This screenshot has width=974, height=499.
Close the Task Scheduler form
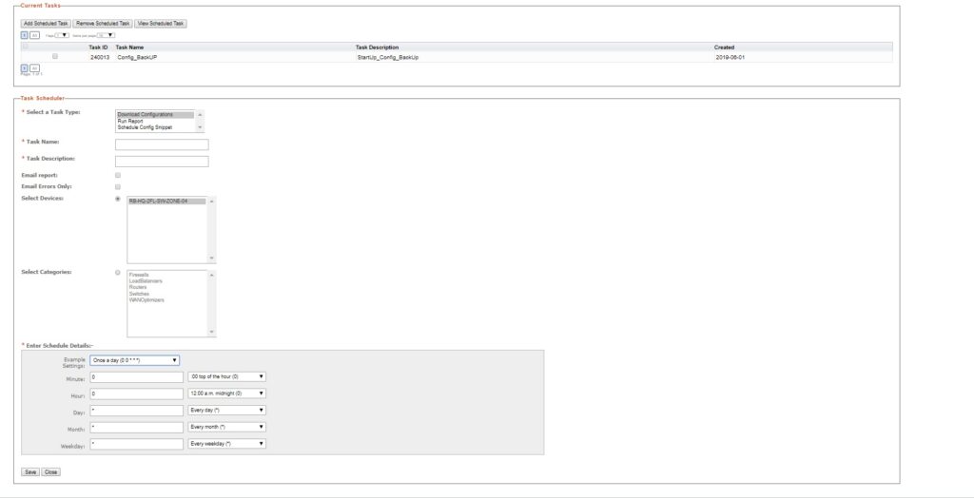click(x=51, y=472)
